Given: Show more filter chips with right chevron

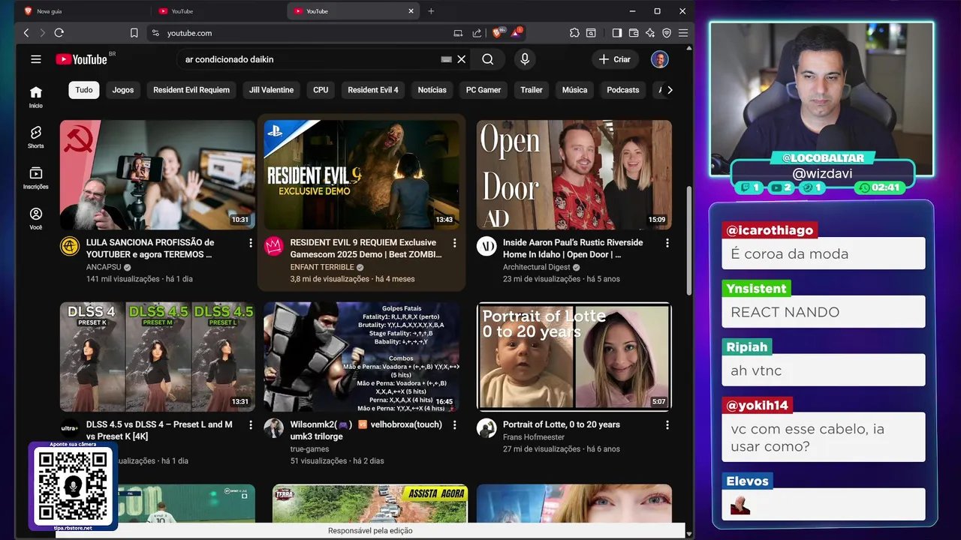Looking at the screenshot, I should (670, 90).
